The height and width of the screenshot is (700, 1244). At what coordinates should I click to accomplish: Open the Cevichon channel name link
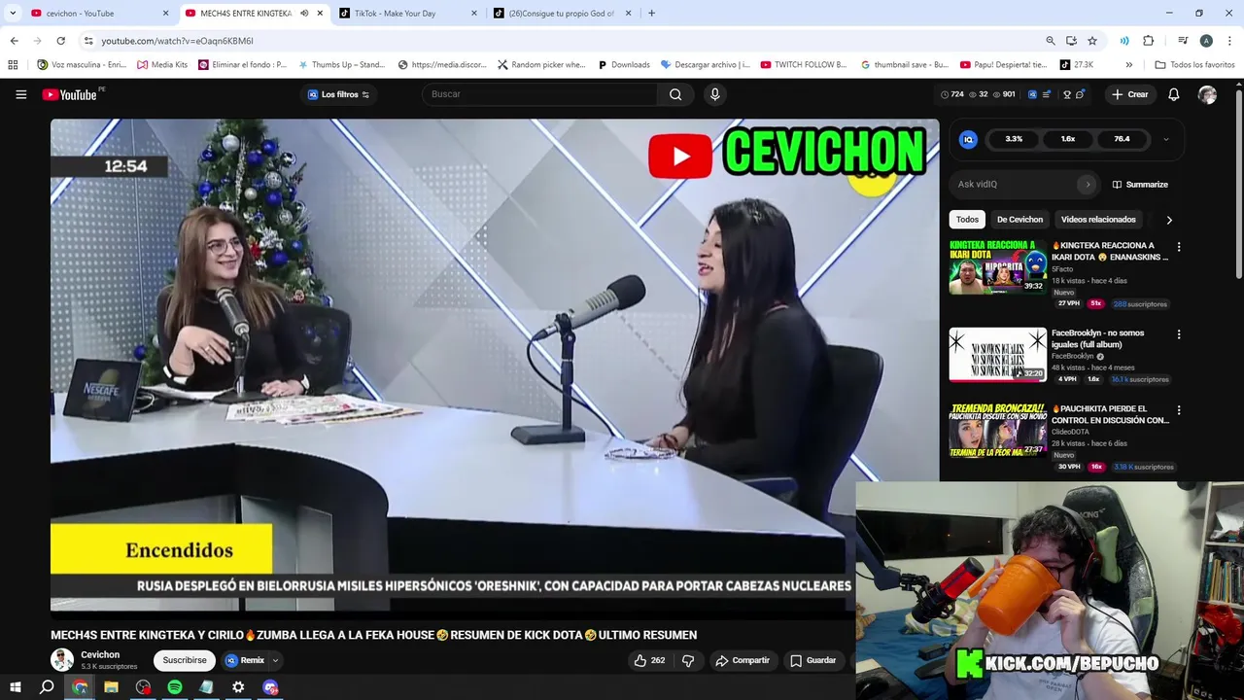pos(100,654)
